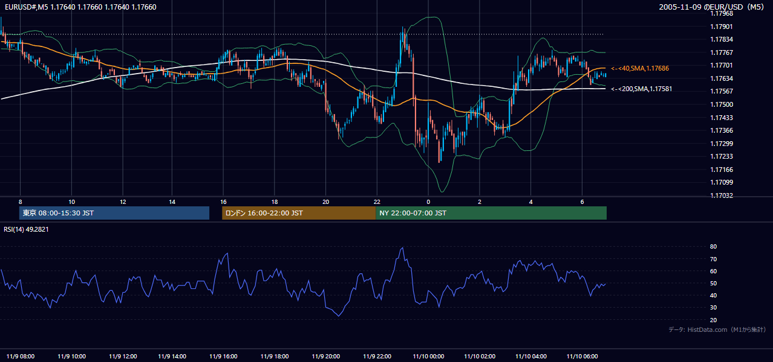
Task: Select the 東京 08:00-15:30 JST session bar
Action: click(x=114, y=213)
